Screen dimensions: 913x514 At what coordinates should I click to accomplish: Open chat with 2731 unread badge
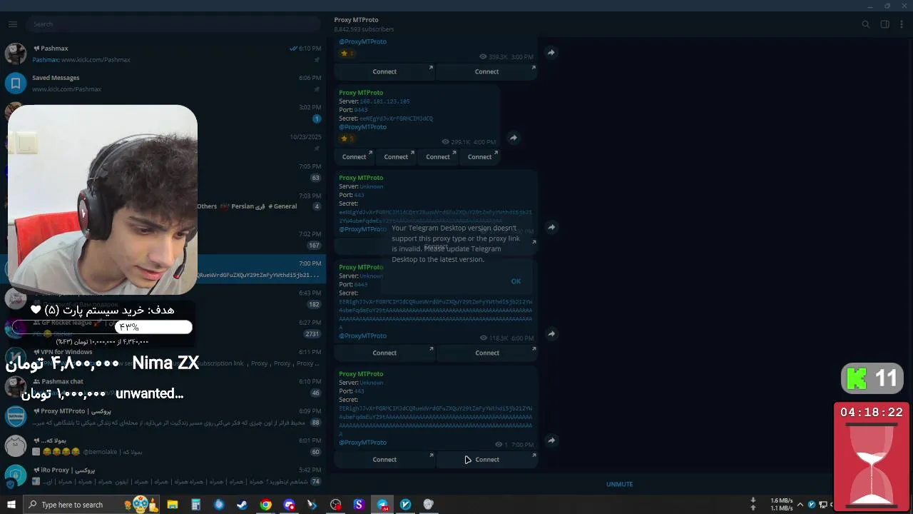tap(163, 328)
